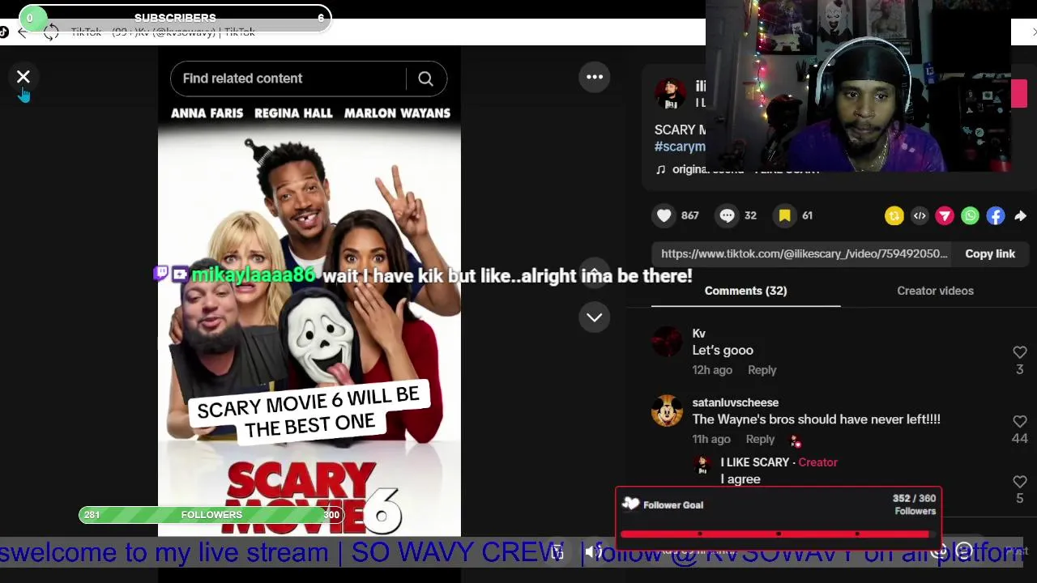Click the yellow repost icon
Viewport: 1037px width, 583px height.
(894, 215)
